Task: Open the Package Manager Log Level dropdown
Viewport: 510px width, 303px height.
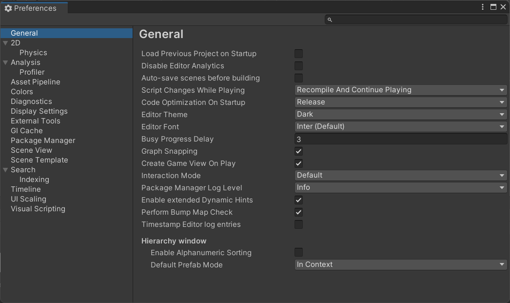Action: click(x=401, y=187)
